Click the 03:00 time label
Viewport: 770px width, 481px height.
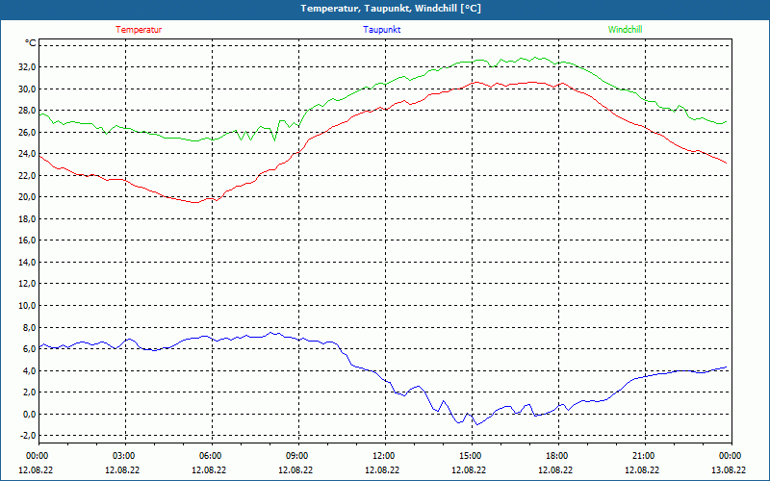123,456
